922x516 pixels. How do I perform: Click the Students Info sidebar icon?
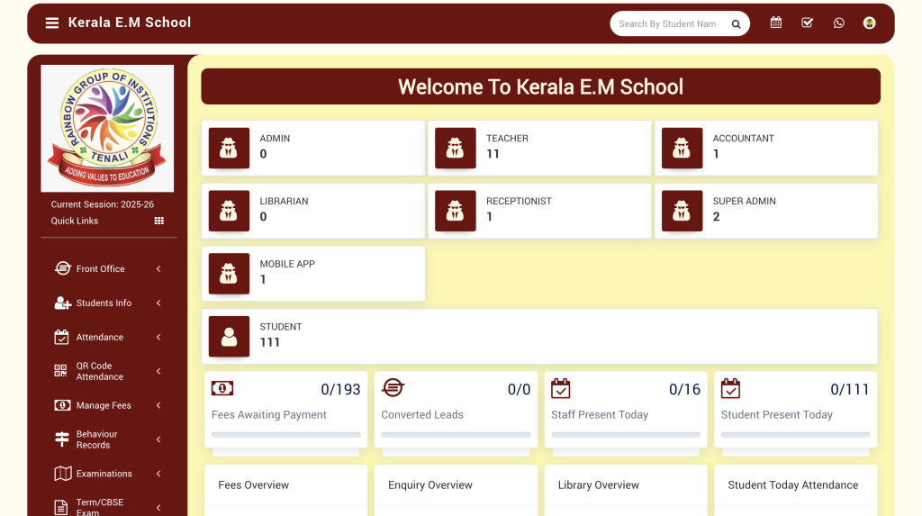(x=62, y=303)
